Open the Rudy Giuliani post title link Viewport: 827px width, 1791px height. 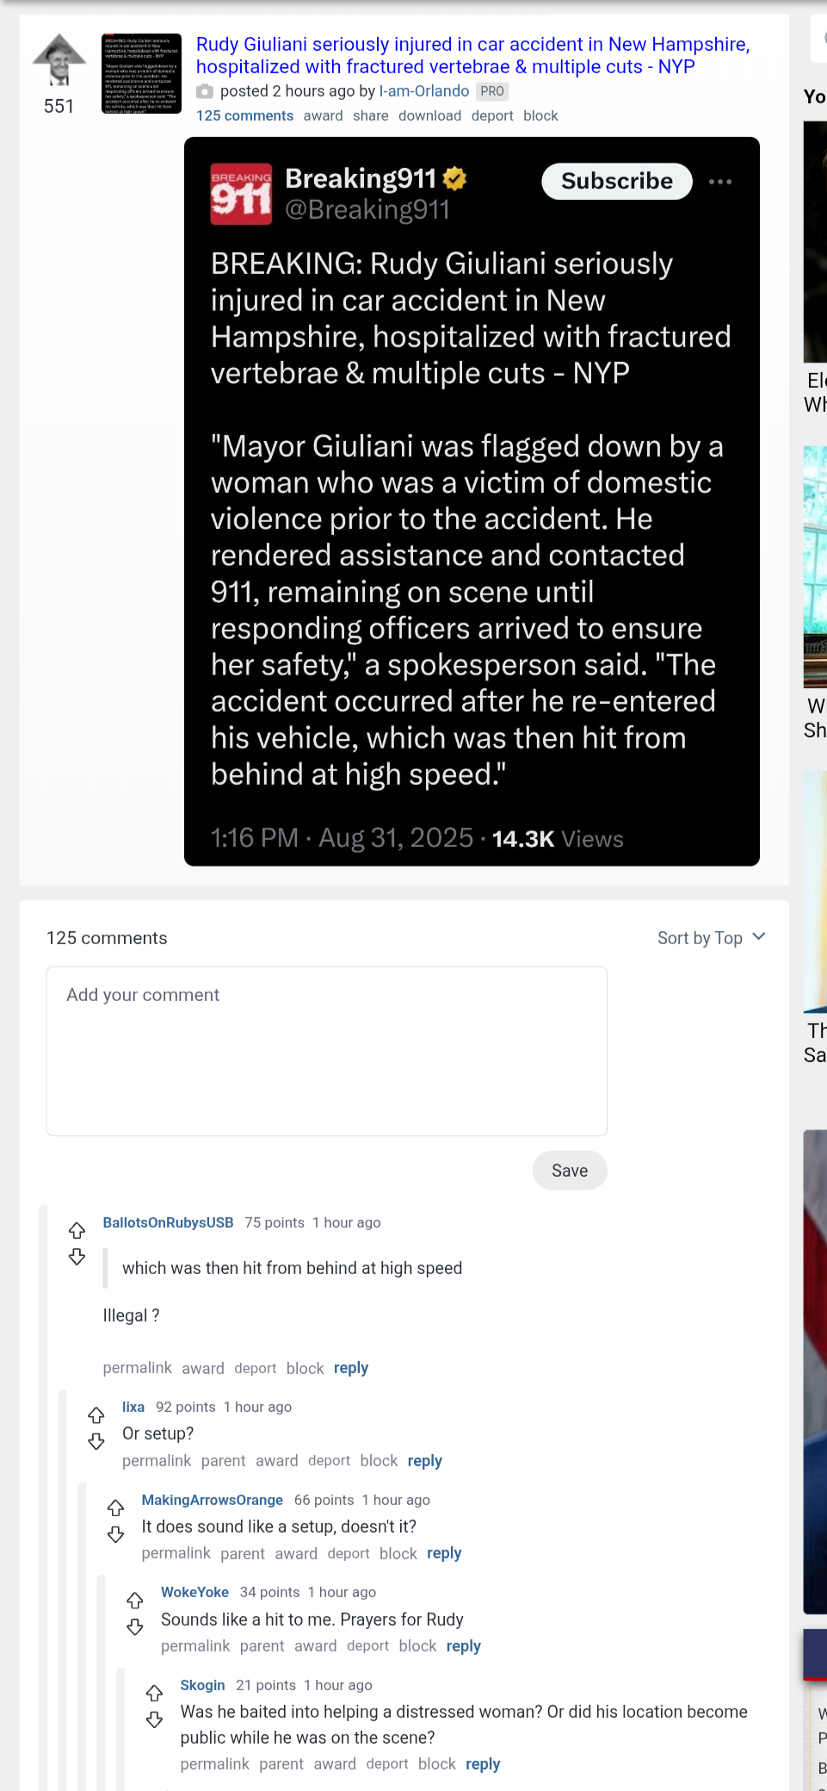pyautogui.click(x=472, y=55)
